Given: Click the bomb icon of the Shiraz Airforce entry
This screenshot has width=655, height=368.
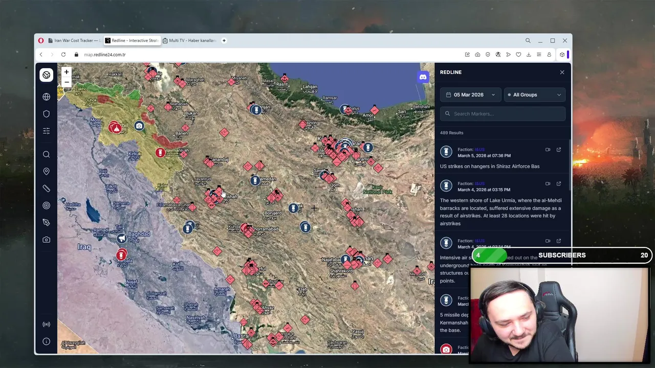Looking at the screenshot, I should pos(446,152).
